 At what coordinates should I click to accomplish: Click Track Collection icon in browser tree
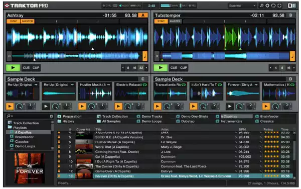[x=10, y=123]
